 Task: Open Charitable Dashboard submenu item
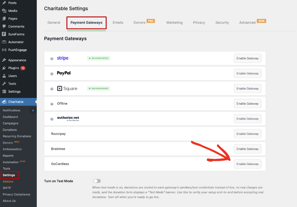(10, 117)
